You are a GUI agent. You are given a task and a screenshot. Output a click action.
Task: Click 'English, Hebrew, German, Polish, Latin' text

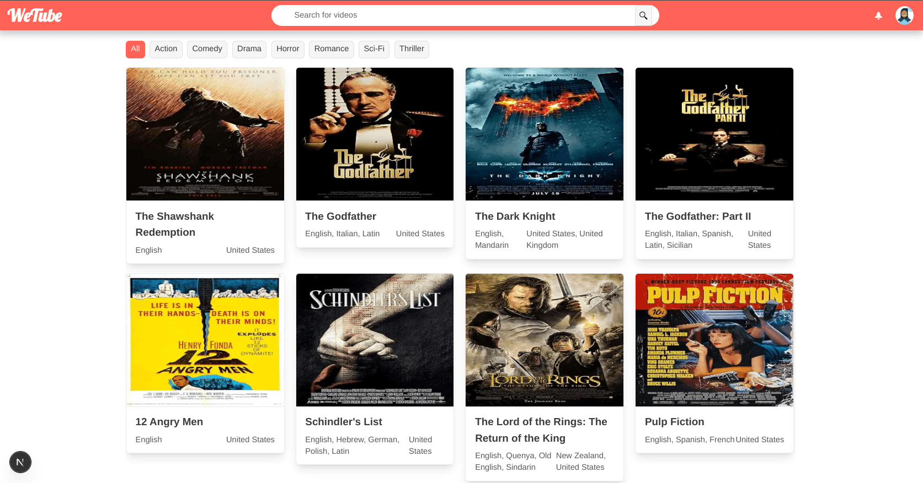(x=353, y=445)
